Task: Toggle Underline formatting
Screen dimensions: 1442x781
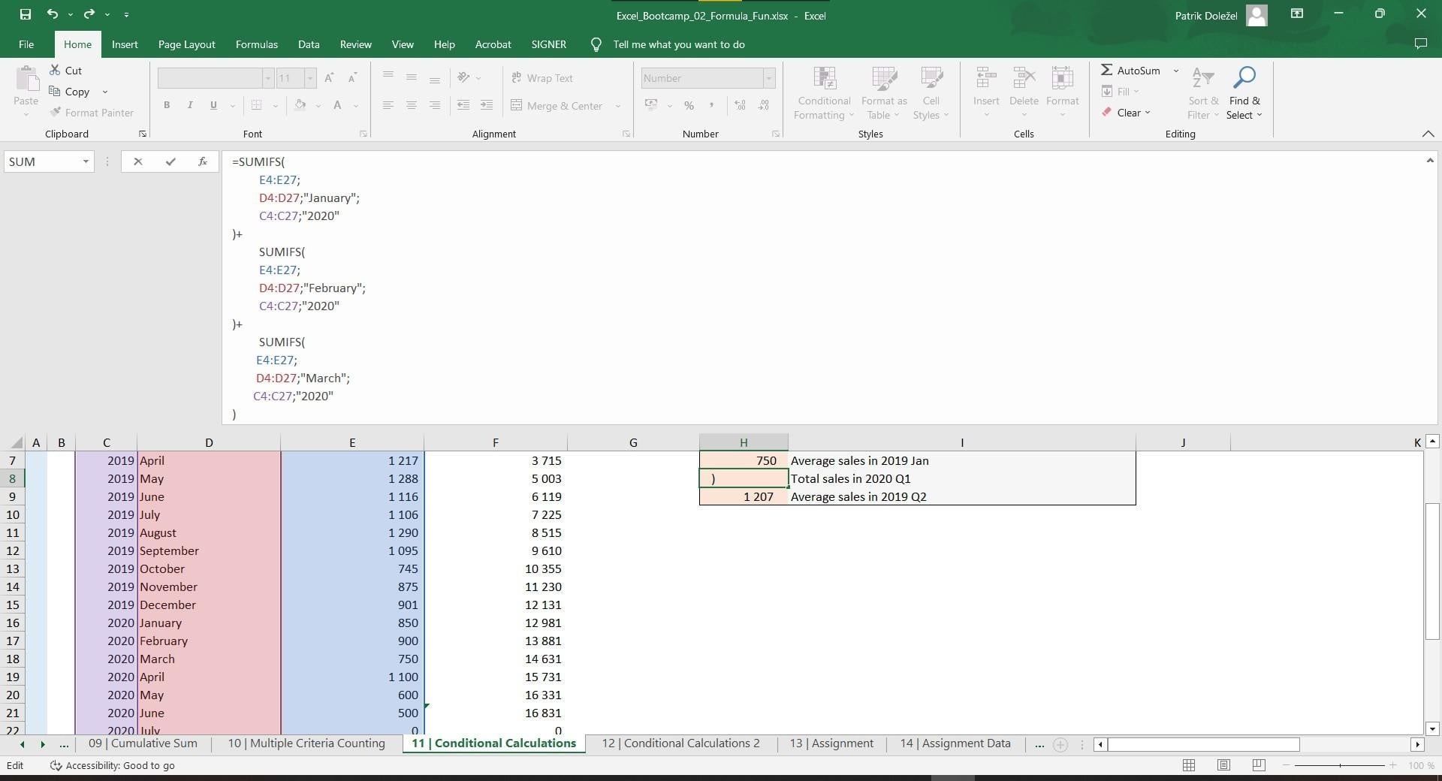Action: (x=213, y=105)
